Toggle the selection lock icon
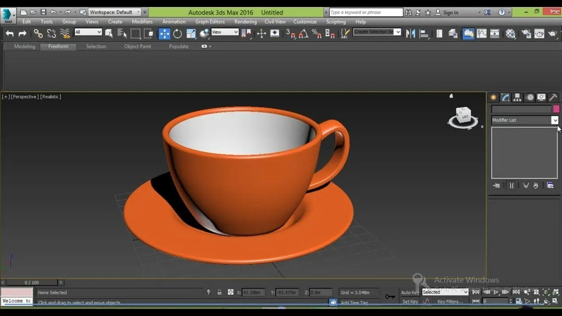Screen dimensions: 562x316 point(220,292)
